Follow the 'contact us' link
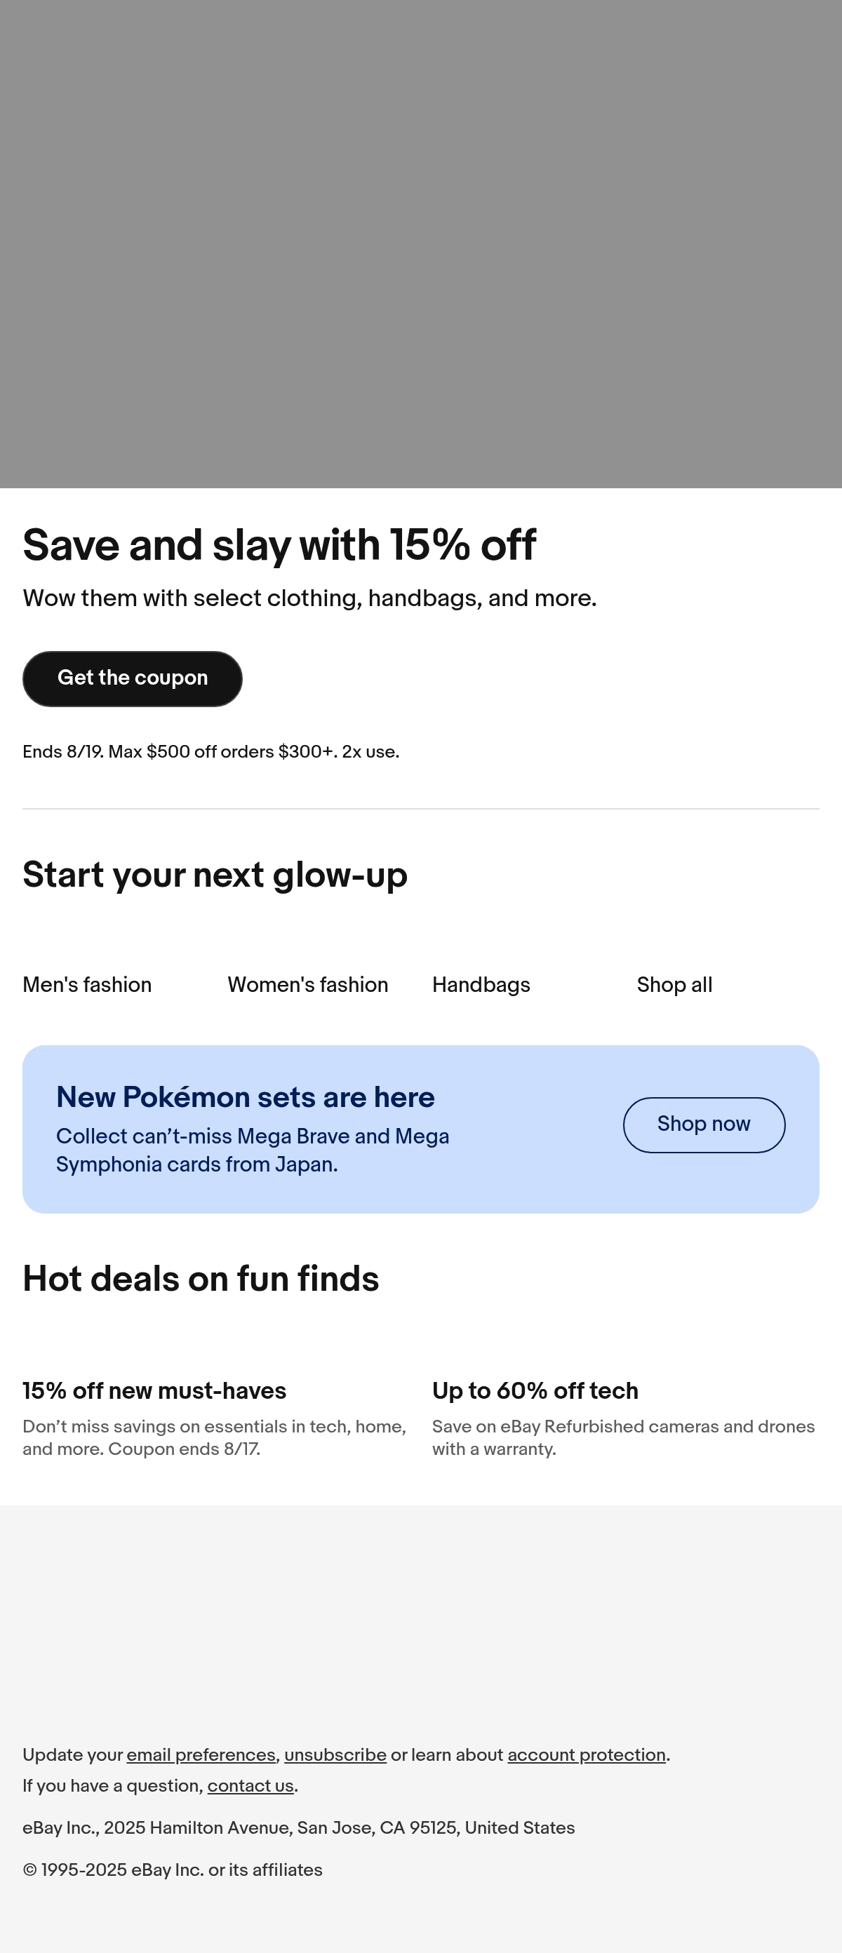The image size is (842, 1953). point(250,1786)
